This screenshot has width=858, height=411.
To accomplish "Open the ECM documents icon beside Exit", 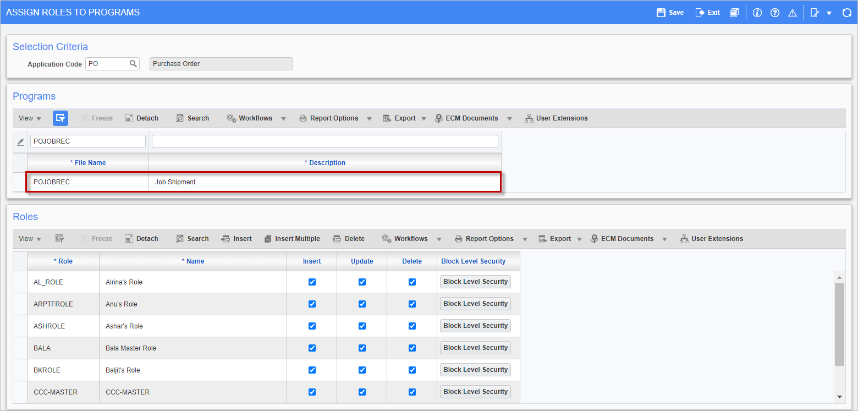I will [734, 12].
